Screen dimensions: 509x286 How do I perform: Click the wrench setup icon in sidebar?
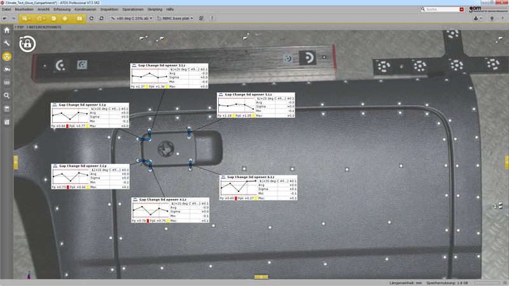pyautogui.click(x=7, y=43)
